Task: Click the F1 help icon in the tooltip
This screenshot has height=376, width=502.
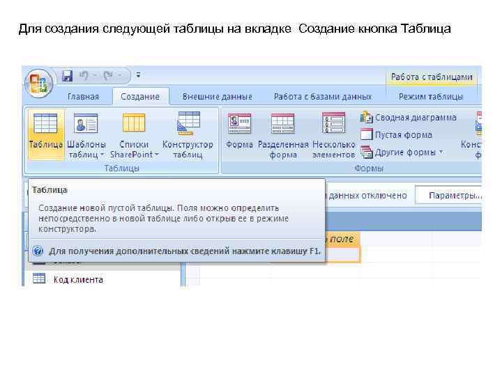Action: pyautogui.click(x=38, y=251)
